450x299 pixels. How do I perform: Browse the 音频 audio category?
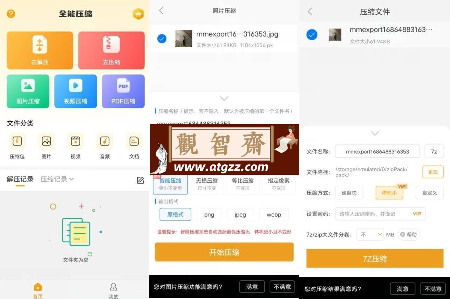[105, 146]
